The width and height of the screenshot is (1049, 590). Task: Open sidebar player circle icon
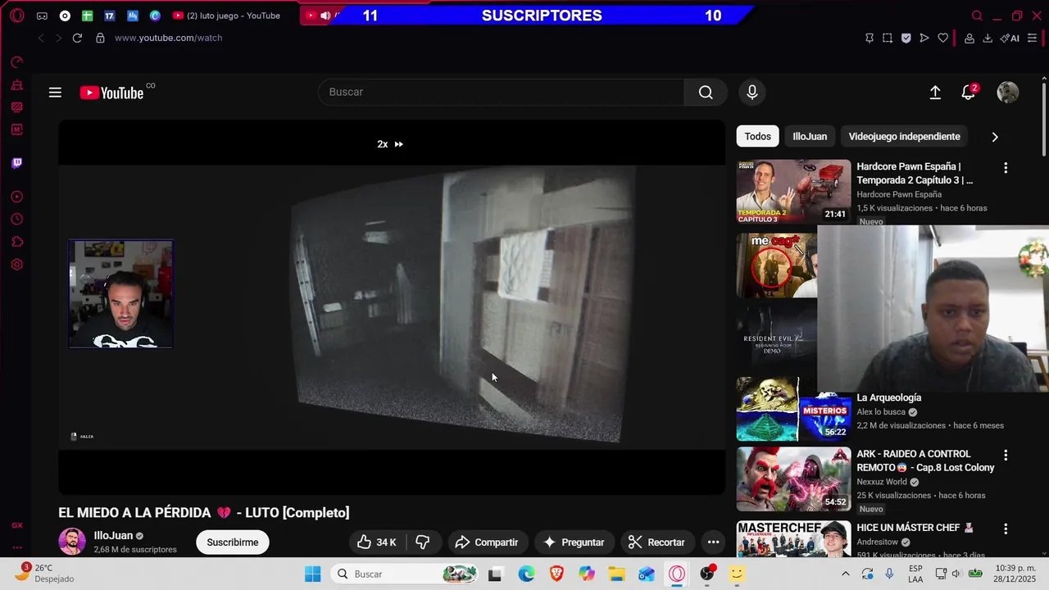[16, 197]
